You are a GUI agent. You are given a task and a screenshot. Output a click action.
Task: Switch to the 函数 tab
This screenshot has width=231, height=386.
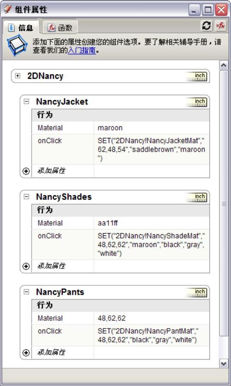click(60, 27)
